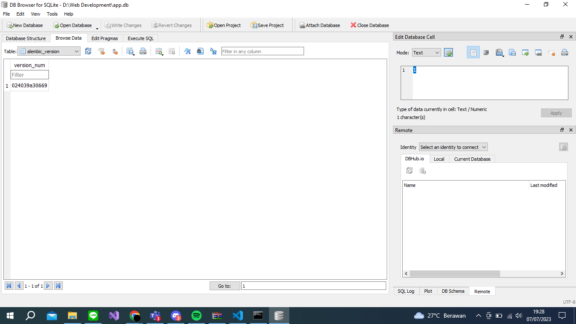The width and height of the screenshot is (576, 324).
Task: Set the selected cell to NULL
Action: (x=552, y=52)
